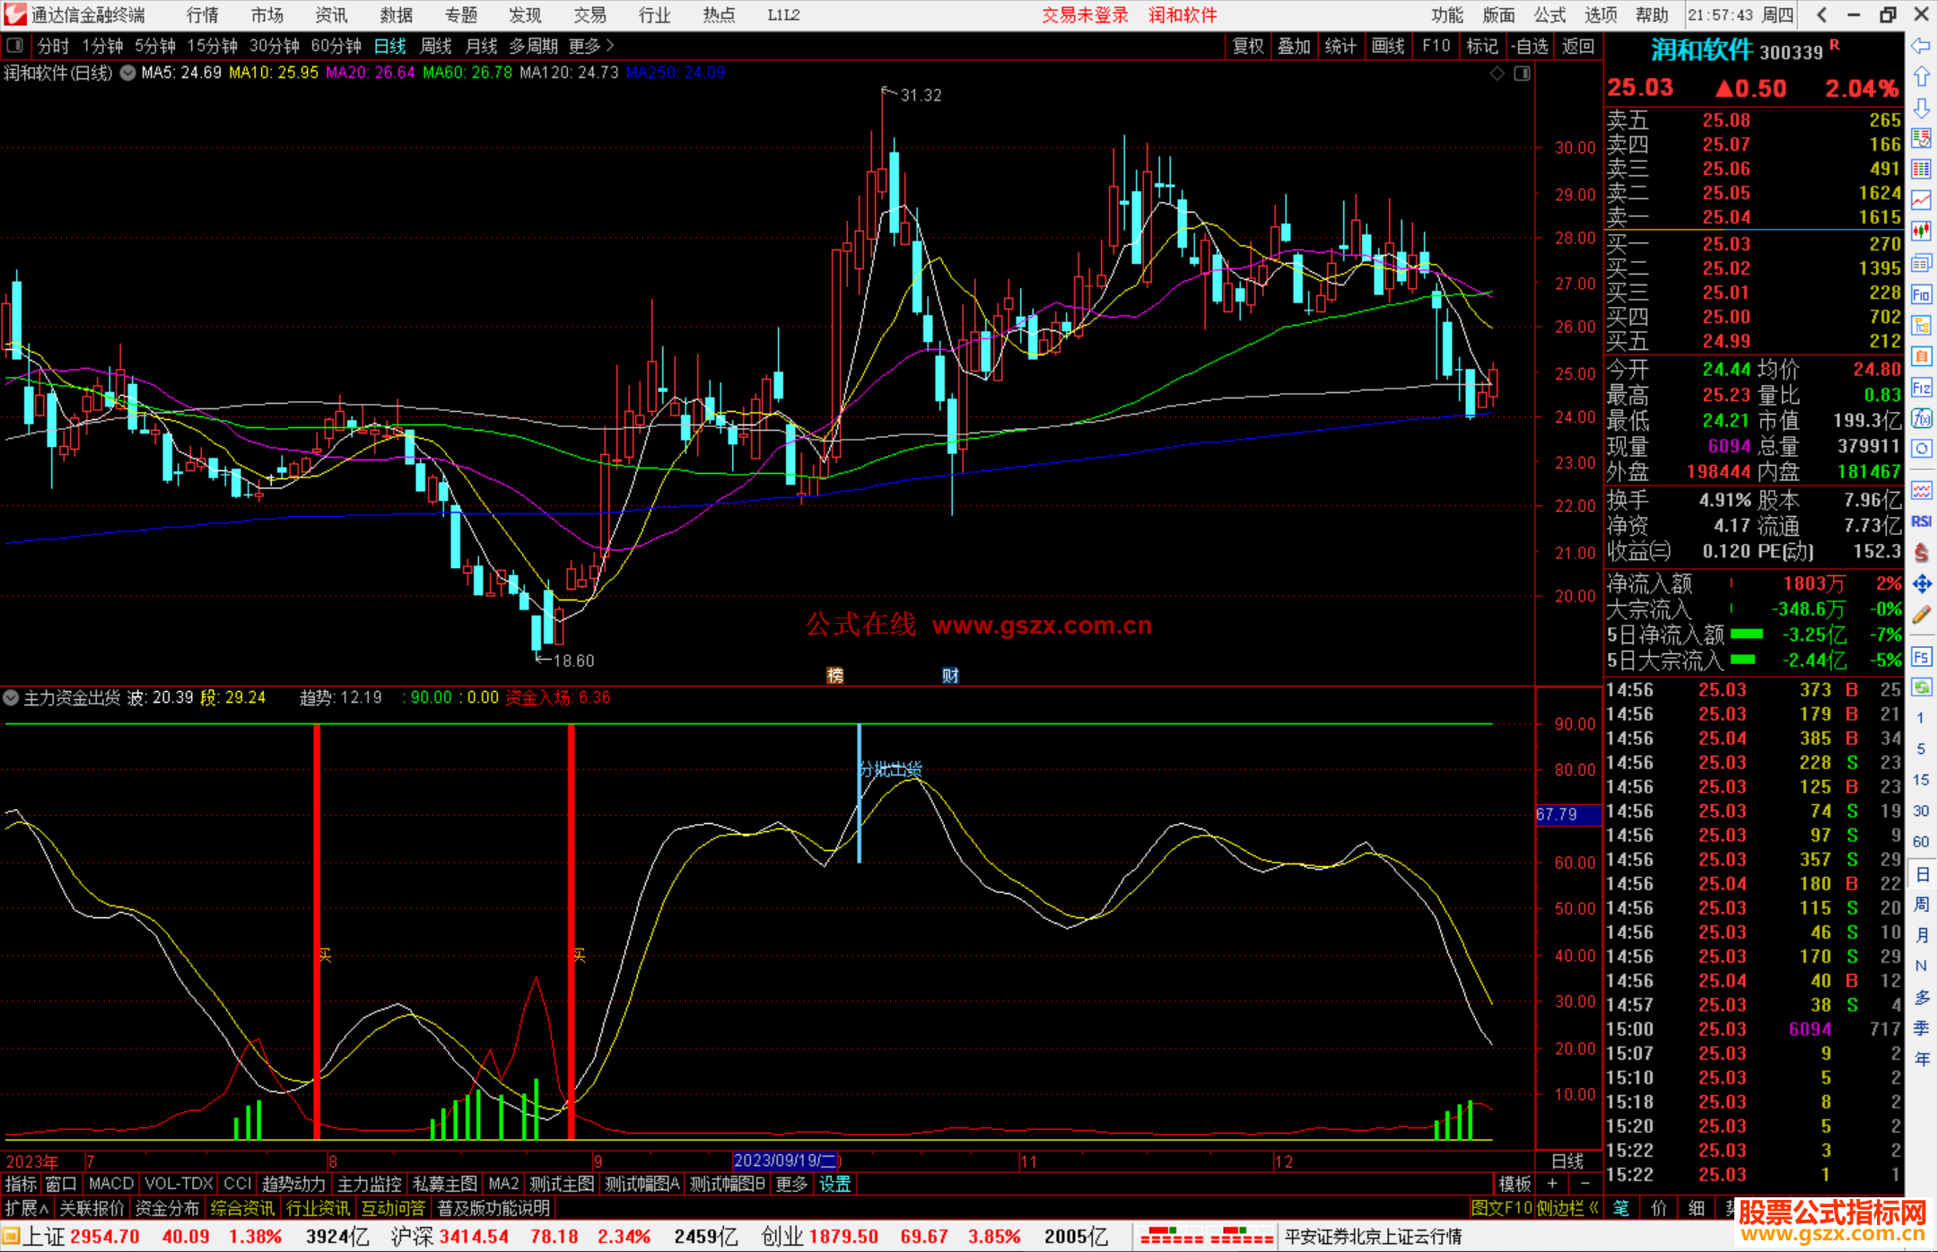Open the F10 info sidebar icon
Image resolution: width=1938 pixels, height=1252 pixels.
coord(1921,294)
